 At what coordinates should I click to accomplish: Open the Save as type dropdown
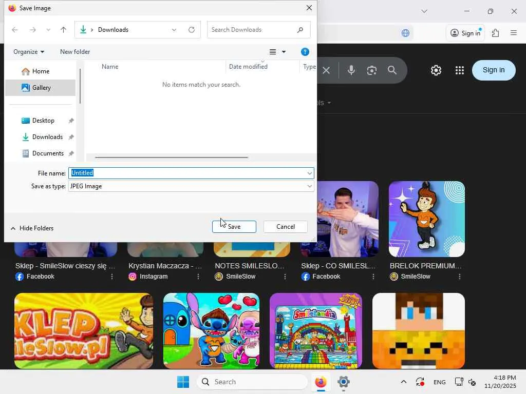191,186
